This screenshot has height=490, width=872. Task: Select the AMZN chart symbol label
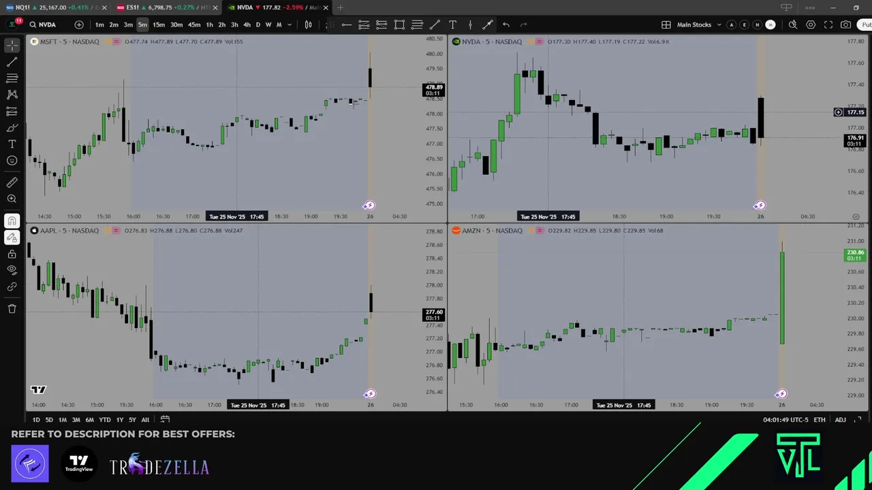(x=492, y=231)
